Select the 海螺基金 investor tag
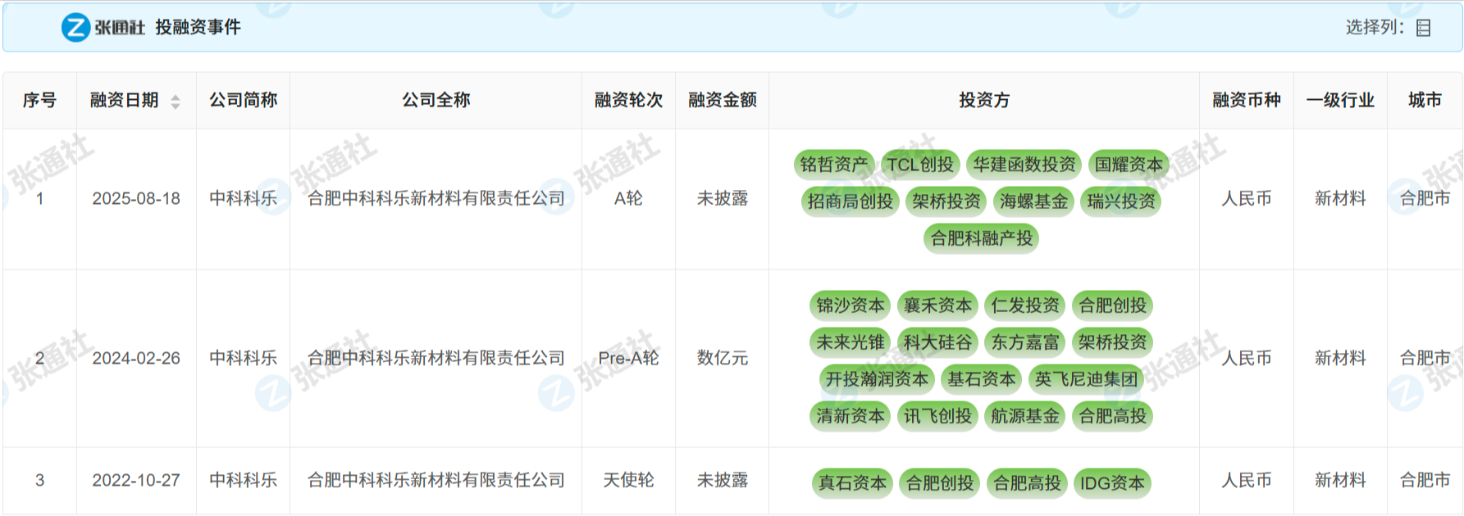Viewport: 1464px width, 516px height. pyautogui.click(x=1033, y=201)
